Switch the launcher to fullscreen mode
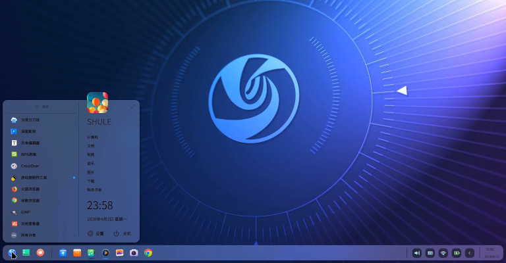 tap(133, 107)
